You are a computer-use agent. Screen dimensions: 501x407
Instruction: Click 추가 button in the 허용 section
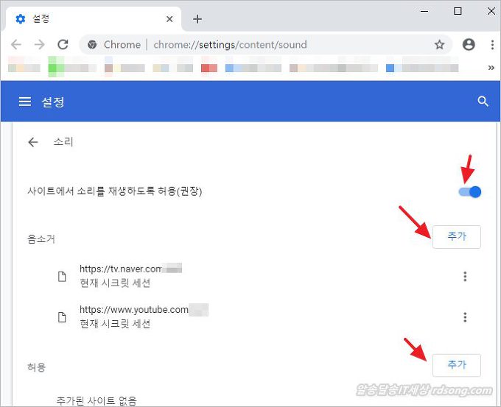tap(456, 364)
